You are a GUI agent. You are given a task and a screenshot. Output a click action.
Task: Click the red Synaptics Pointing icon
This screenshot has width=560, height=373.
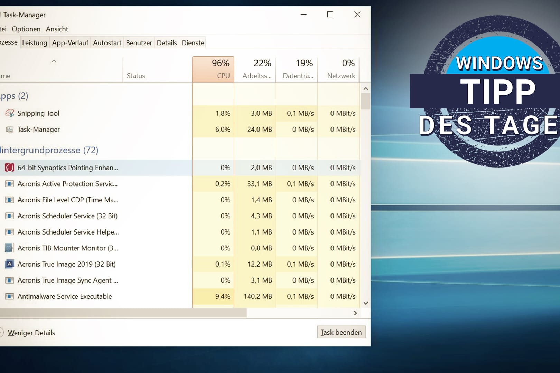(10, 168)
